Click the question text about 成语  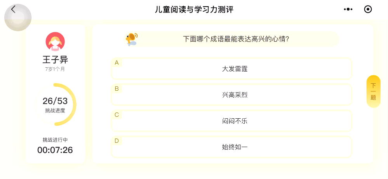(236, 39)
